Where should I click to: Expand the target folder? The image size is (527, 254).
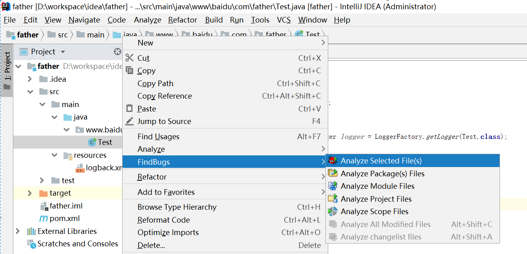[x=30, y=193]
